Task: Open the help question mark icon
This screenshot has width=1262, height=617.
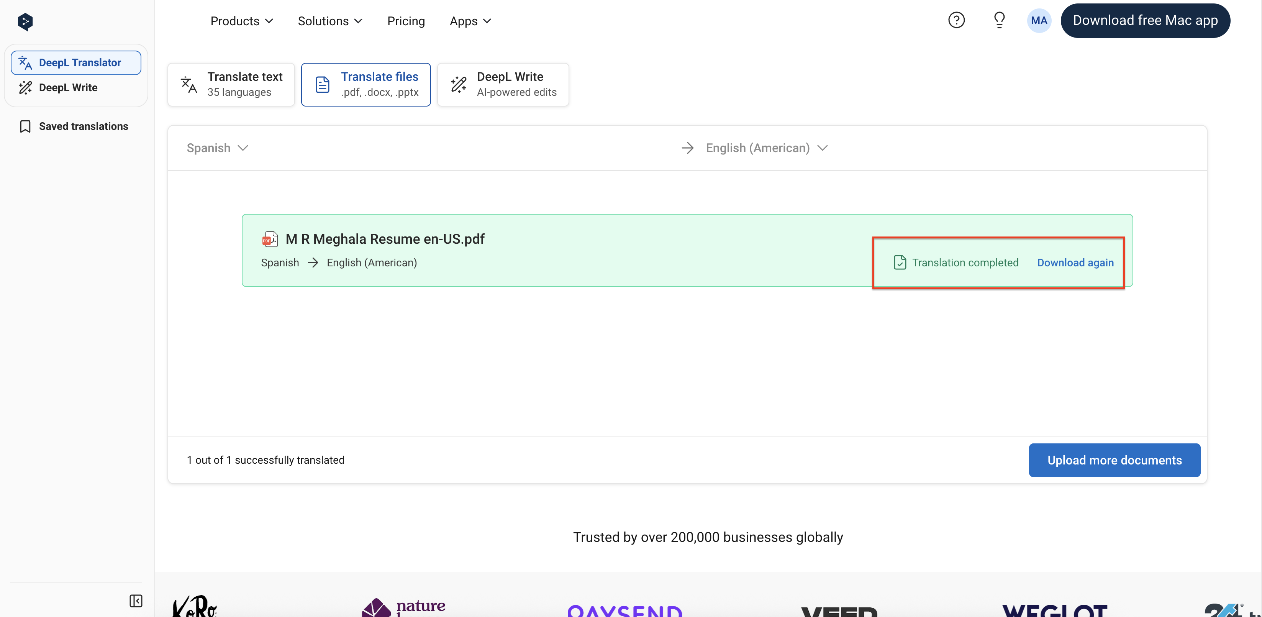Action: pyautogui.click(x=956, y=20)
